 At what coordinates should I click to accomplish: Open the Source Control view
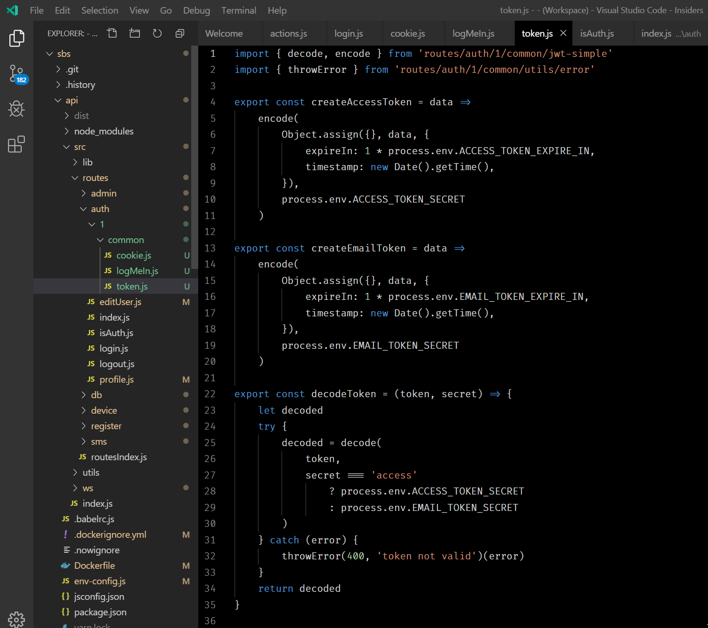tap(16, 74)
